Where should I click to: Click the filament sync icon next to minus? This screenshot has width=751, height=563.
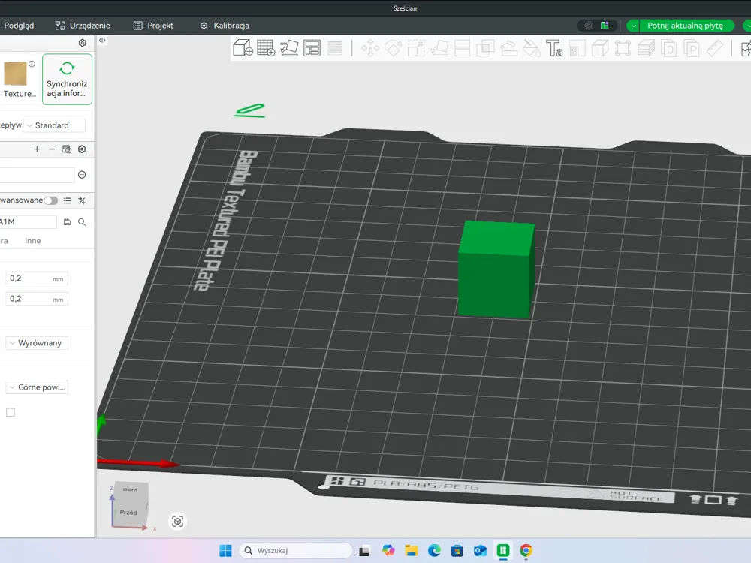coord(67,149)
